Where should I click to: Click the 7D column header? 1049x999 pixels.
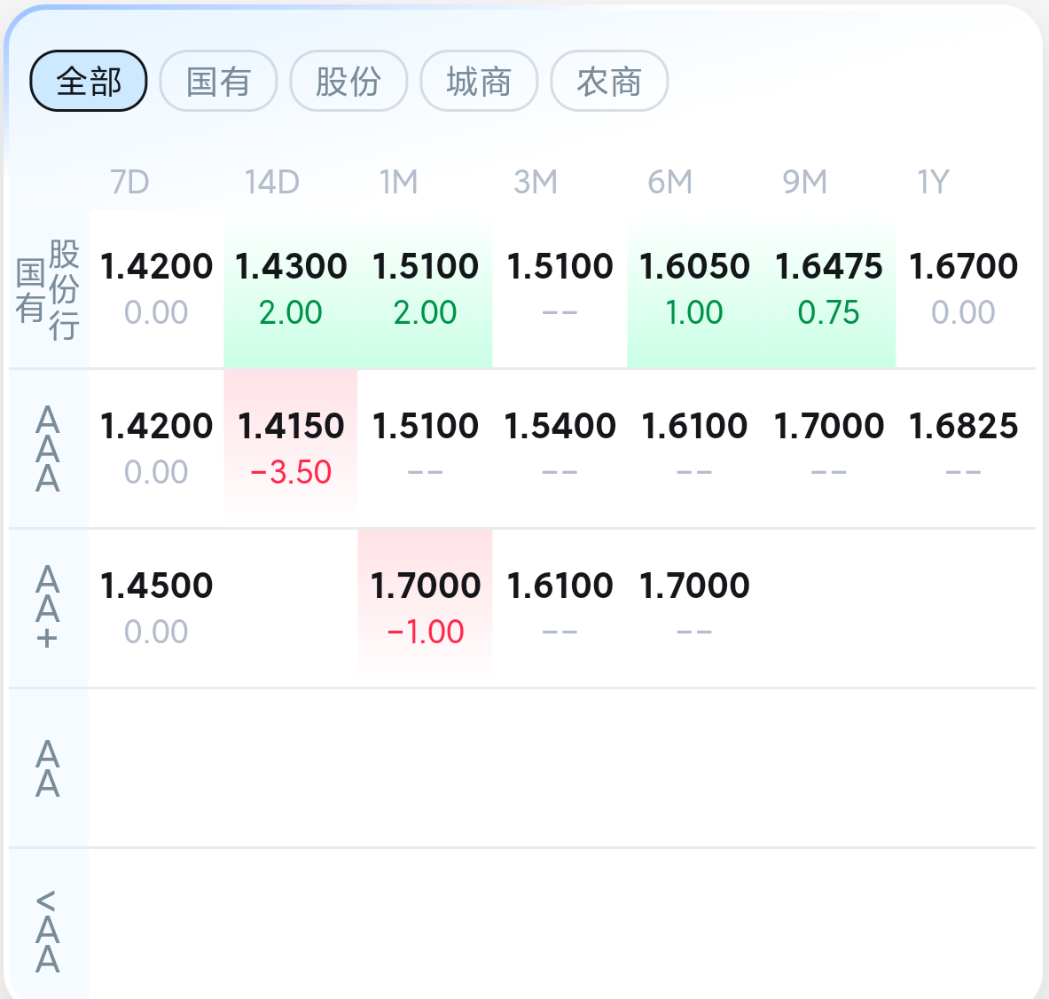pos(129,182)
